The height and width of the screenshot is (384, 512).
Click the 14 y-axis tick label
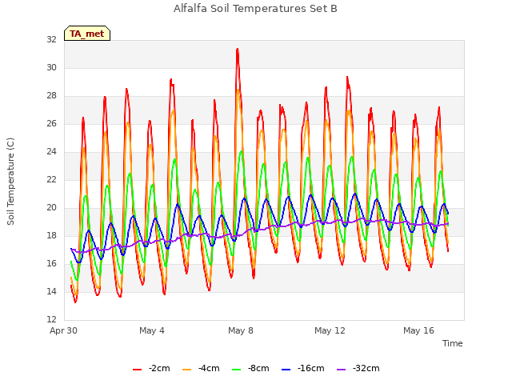coord(51,292)
